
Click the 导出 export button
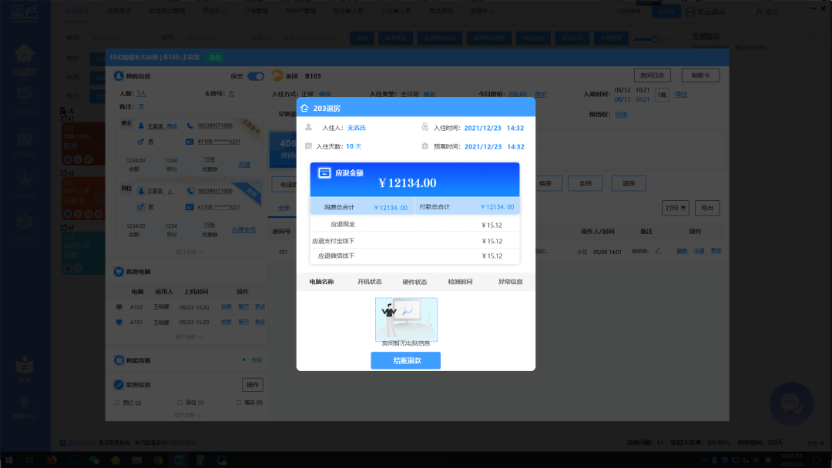tap(706, 208)
